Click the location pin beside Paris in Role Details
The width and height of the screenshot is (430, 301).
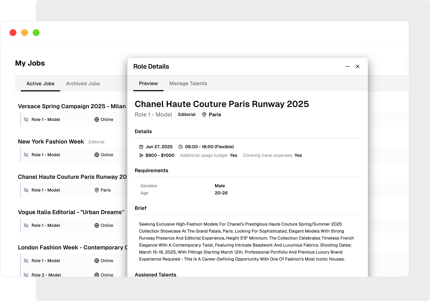pos(204,115)
